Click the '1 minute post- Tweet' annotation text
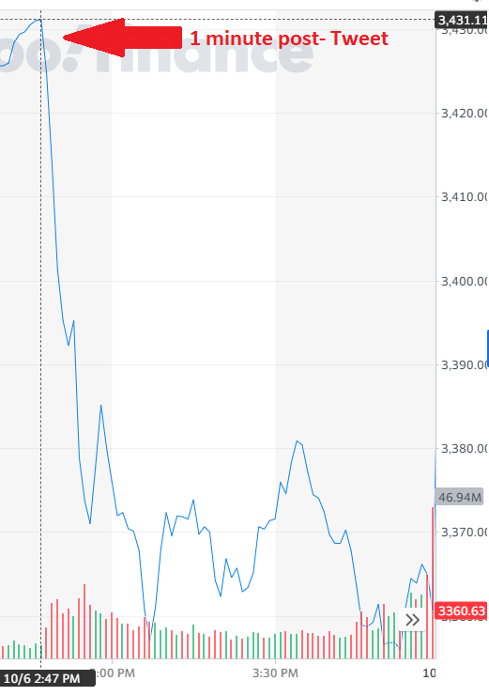 (x=289, y=39)
